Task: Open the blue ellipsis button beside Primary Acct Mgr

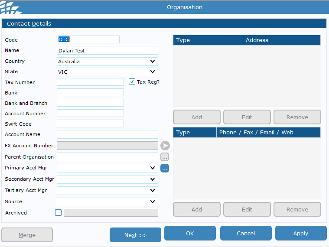Action: [165, 168]
